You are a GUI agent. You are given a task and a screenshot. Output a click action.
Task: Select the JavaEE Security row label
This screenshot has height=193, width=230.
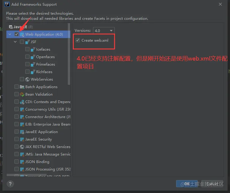pos(39,139)
